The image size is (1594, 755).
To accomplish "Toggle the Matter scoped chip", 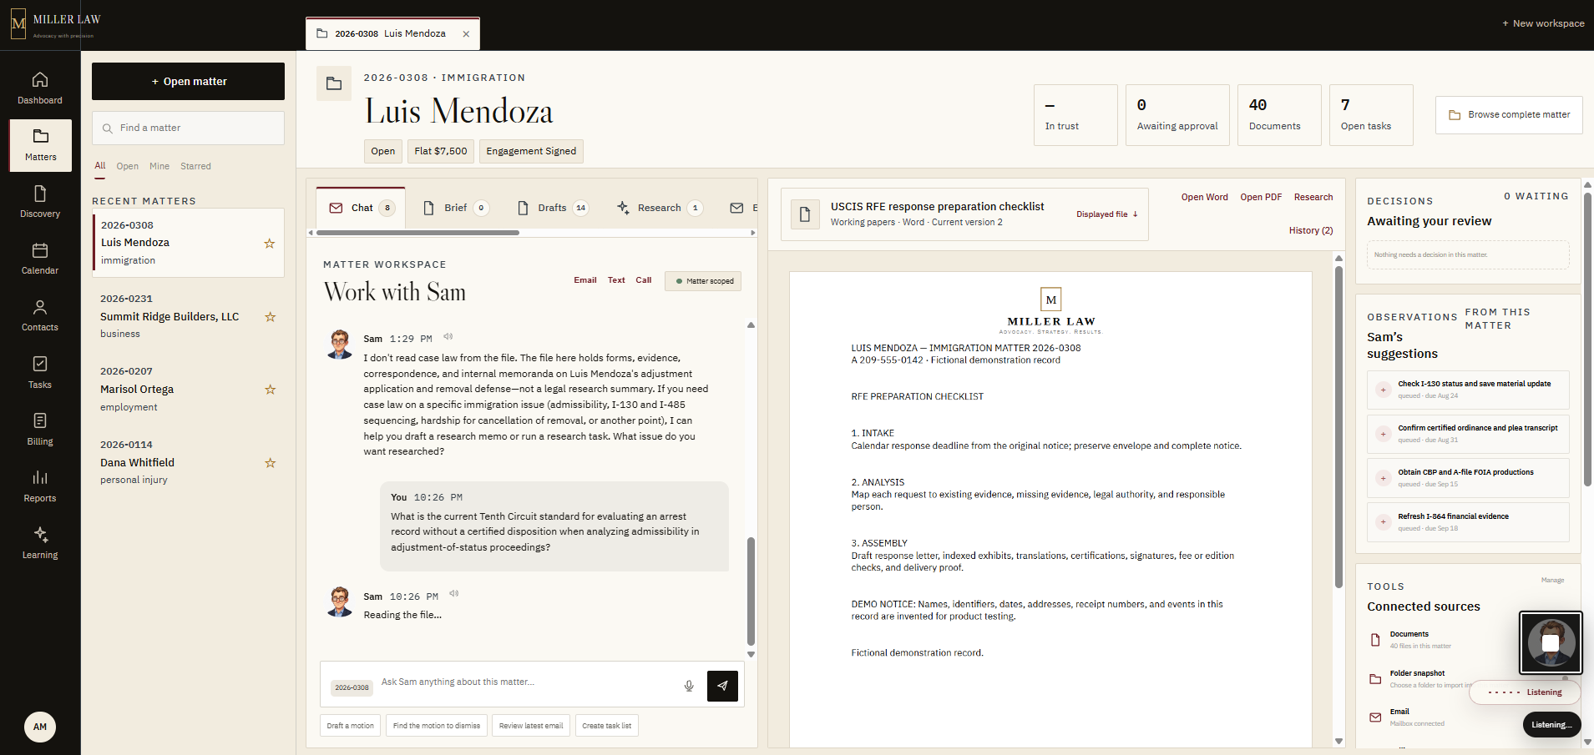I will pyautogui.click(x=703, y=281).
